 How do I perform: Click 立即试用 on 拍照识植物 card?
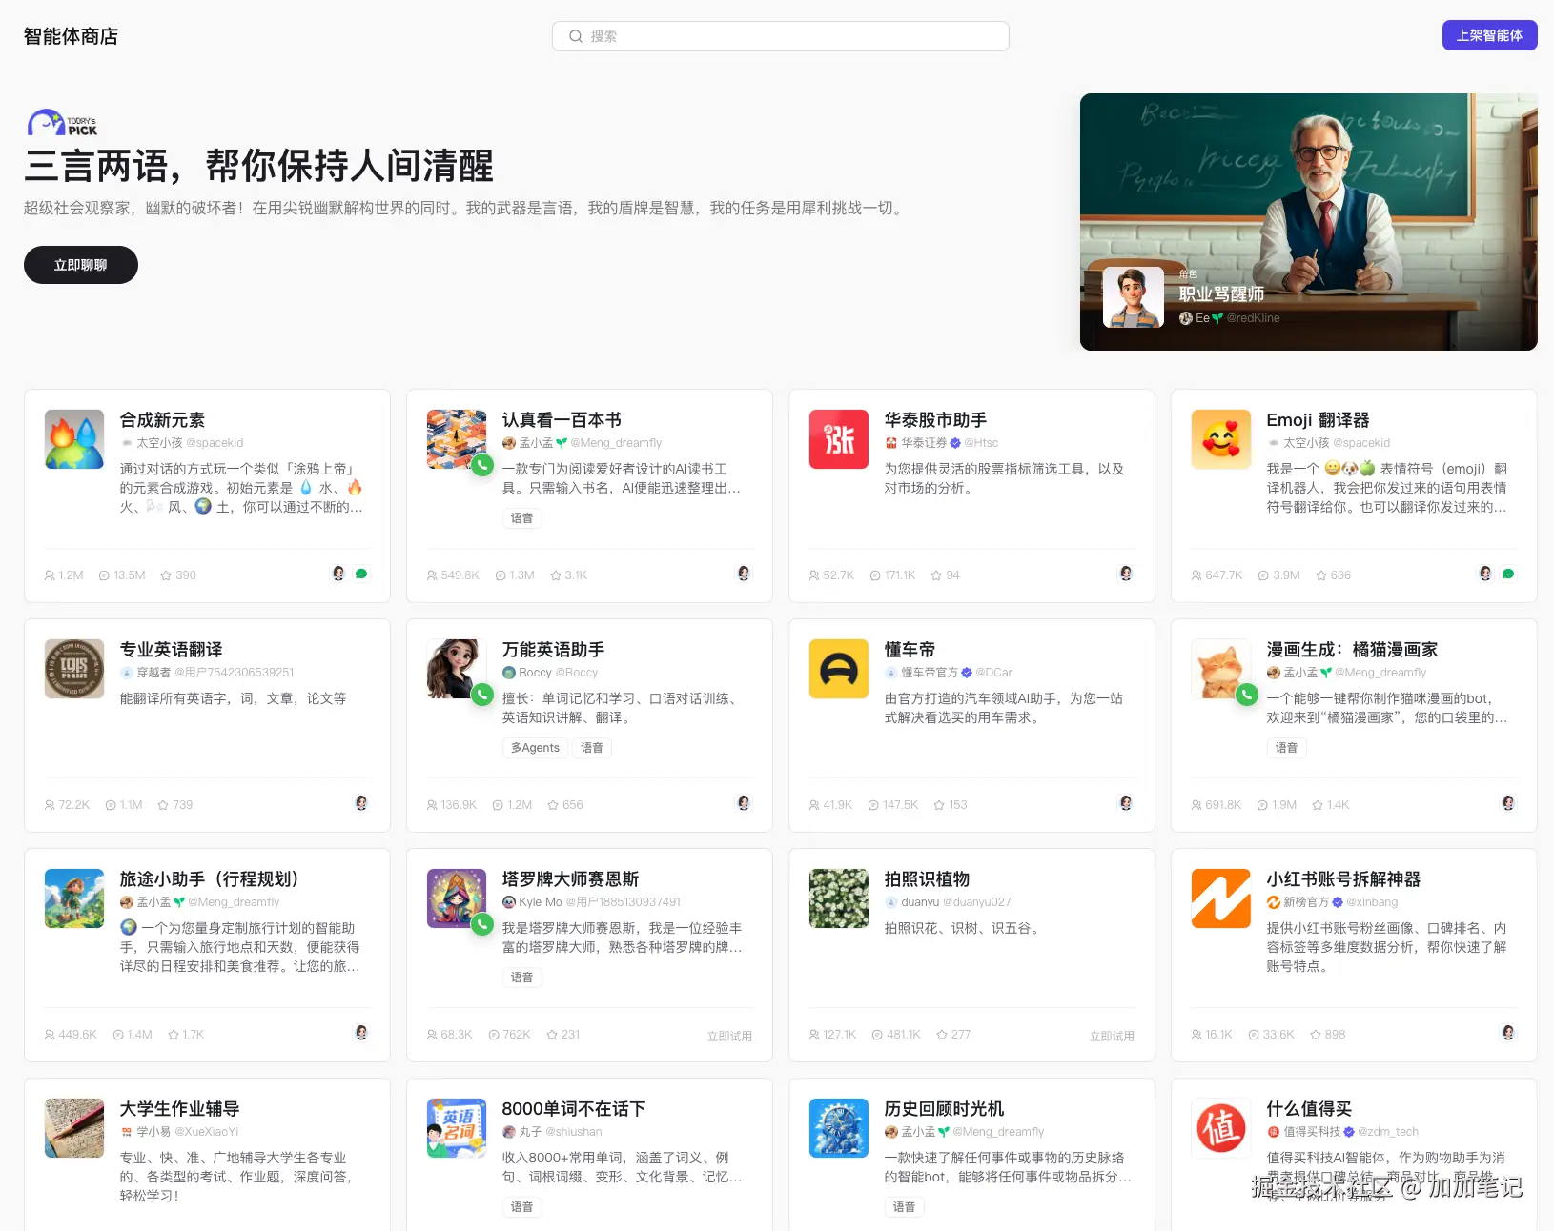pos(1112,1036)
